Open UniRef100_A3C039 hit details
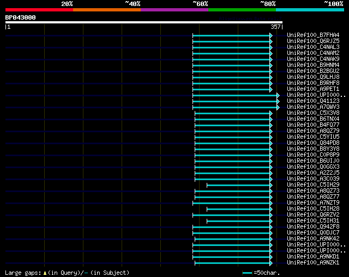 pyautogui.click(x=313, y=179)
